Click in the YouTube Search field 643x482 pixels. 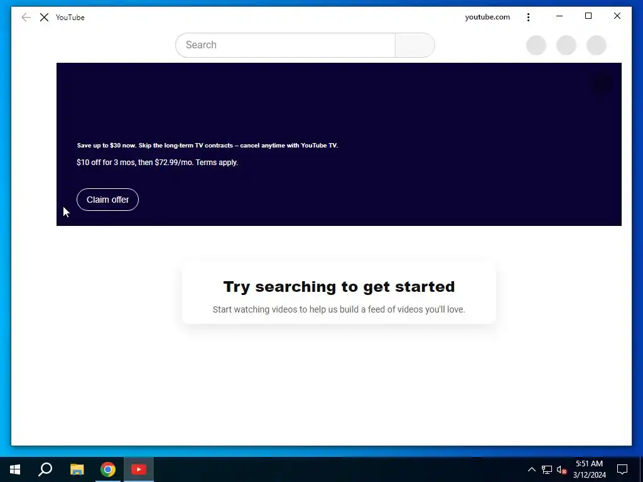(x=285, y=45)
